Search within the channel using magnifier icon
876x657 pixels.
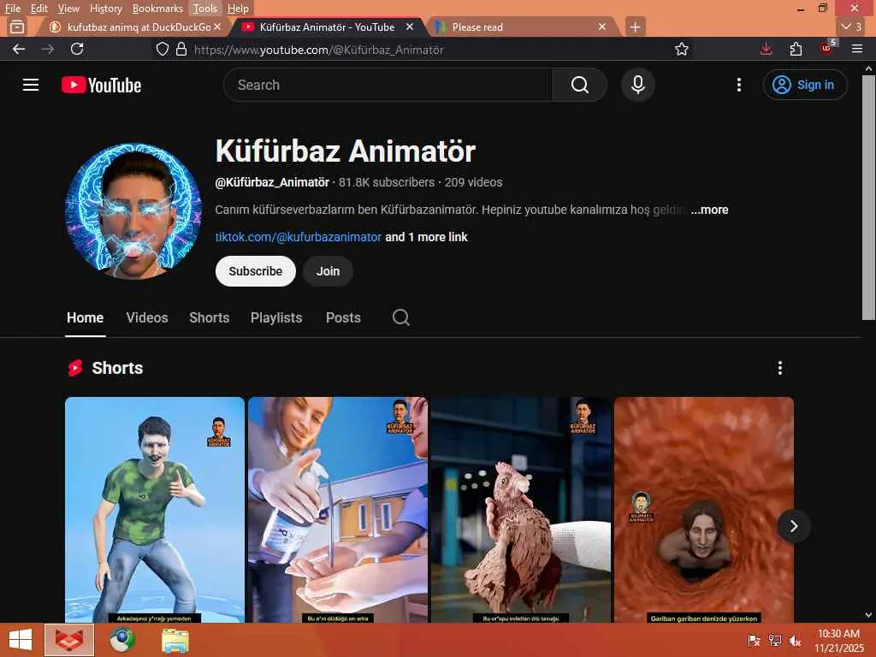(x=400, y=317)
